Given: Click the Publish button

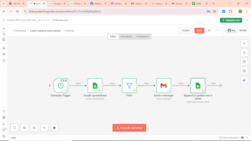Looking at the screenshot, I should tap(186, 30).
